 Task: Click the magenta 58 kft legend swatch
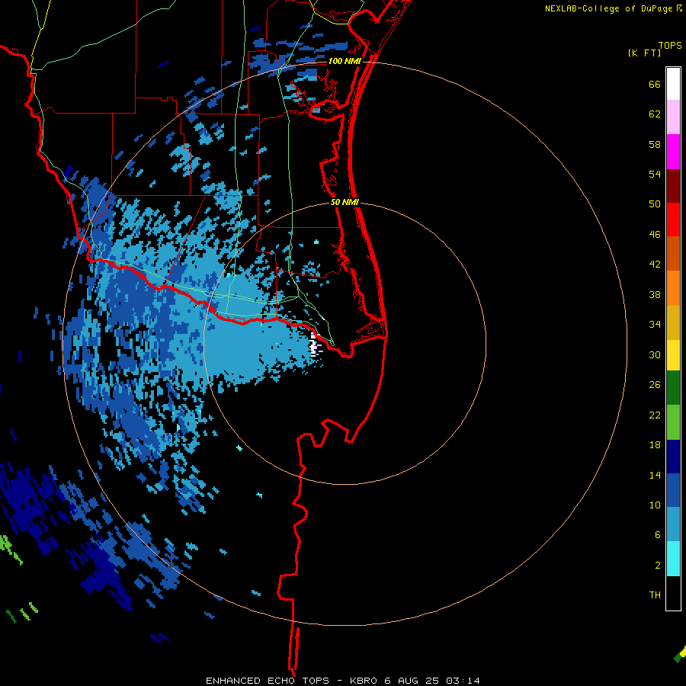[673, 152]
